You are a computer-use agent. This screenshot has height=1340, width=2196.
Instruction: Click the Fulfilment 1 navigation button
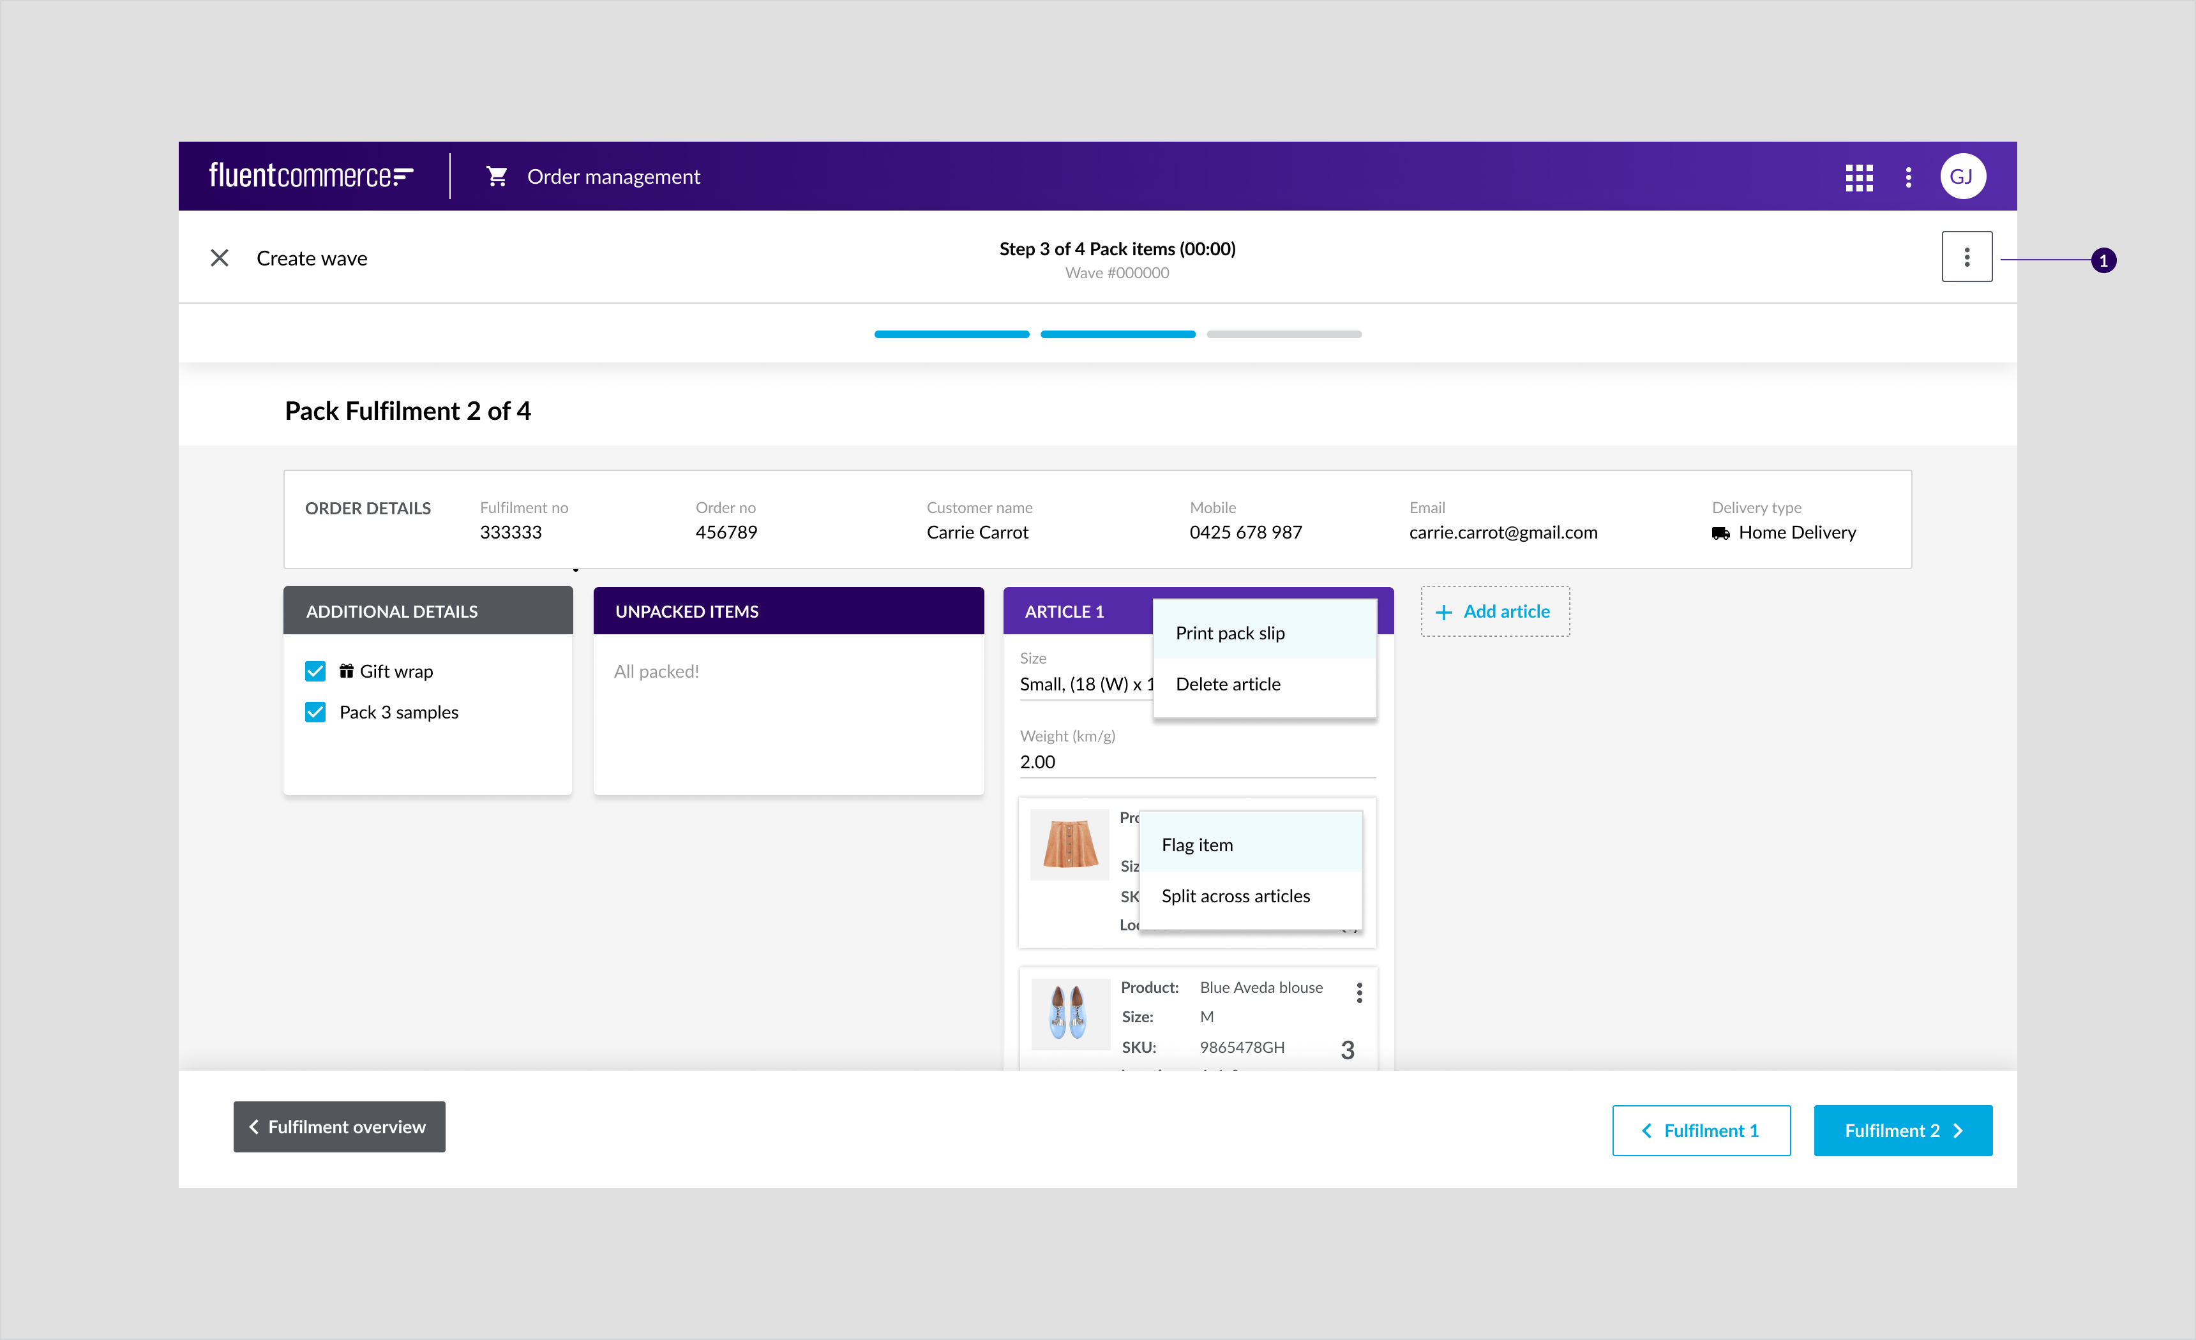[1702, 1130]
